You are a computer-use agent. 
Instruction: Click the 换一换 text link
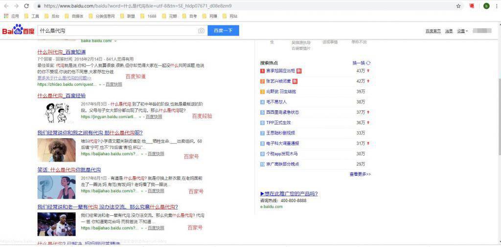pyautogui.click(x=359, y=63)
